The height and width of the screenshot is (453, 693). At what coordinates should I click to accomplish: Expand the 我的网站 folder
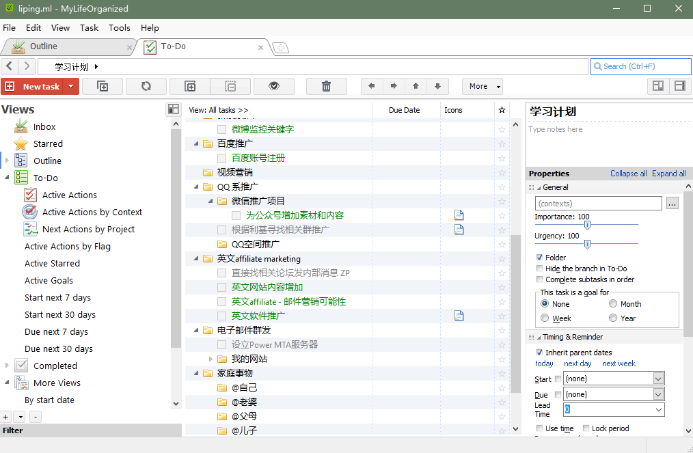[211, 359]
